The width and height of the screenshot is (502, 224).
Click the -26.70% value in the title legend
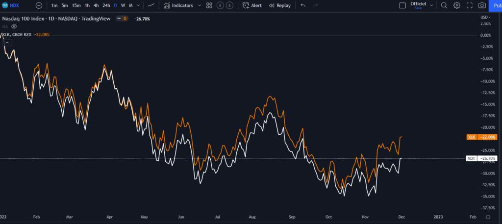pos(142,19)
